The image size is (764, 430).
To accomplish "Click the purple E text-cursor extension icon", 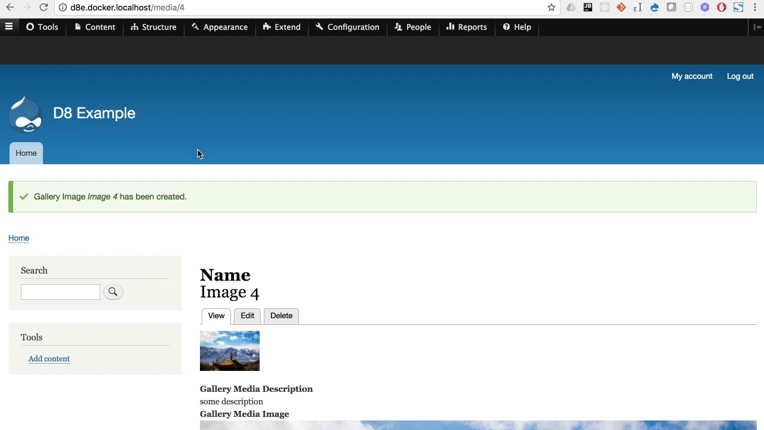I will tap(638, 7).
